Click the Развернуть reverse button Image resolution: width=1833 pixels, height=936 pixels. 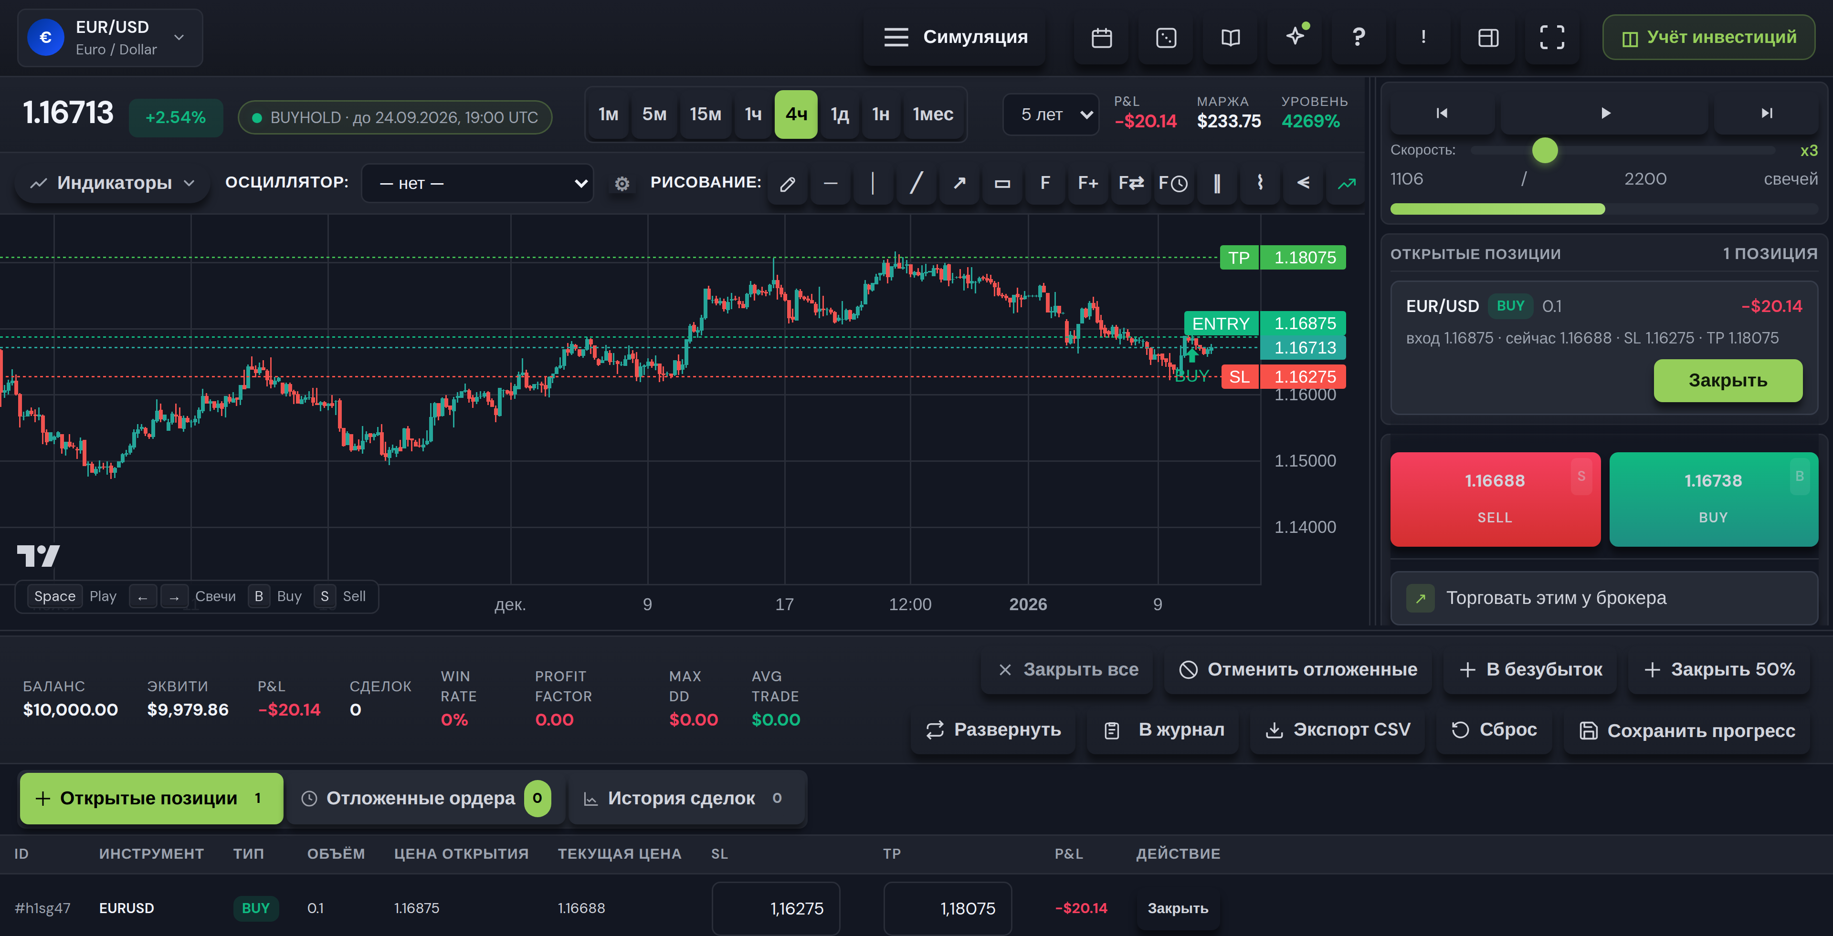pyautogui.click(x=993, y=730)
